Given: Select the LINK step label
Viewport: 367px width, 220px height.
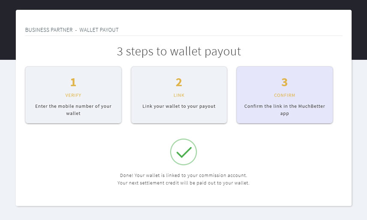Looking at the screenshot, I should click(179, 95).
